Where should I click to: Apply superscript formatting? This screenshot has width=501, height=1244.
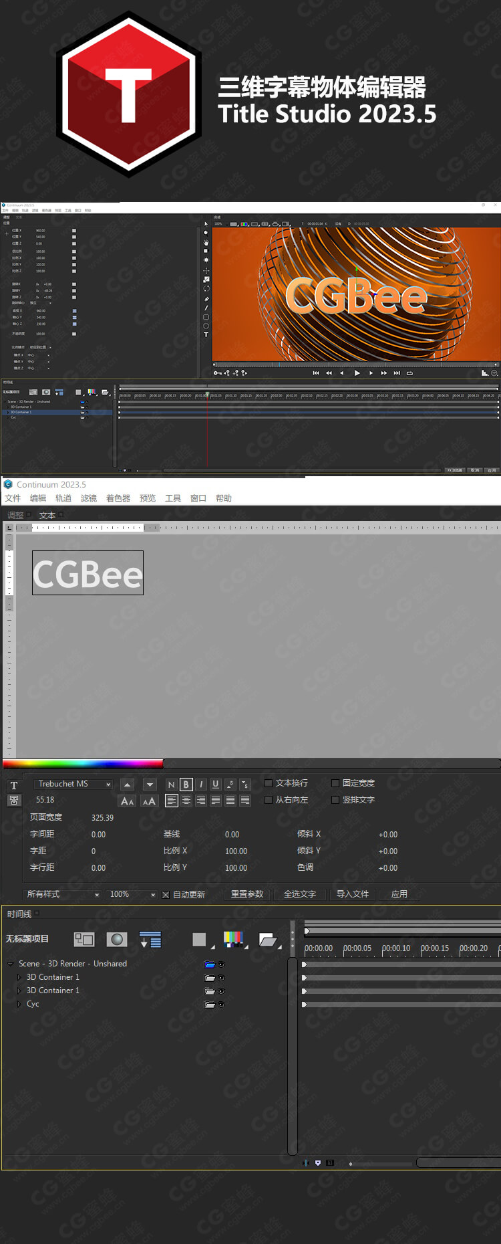[230, 785]
